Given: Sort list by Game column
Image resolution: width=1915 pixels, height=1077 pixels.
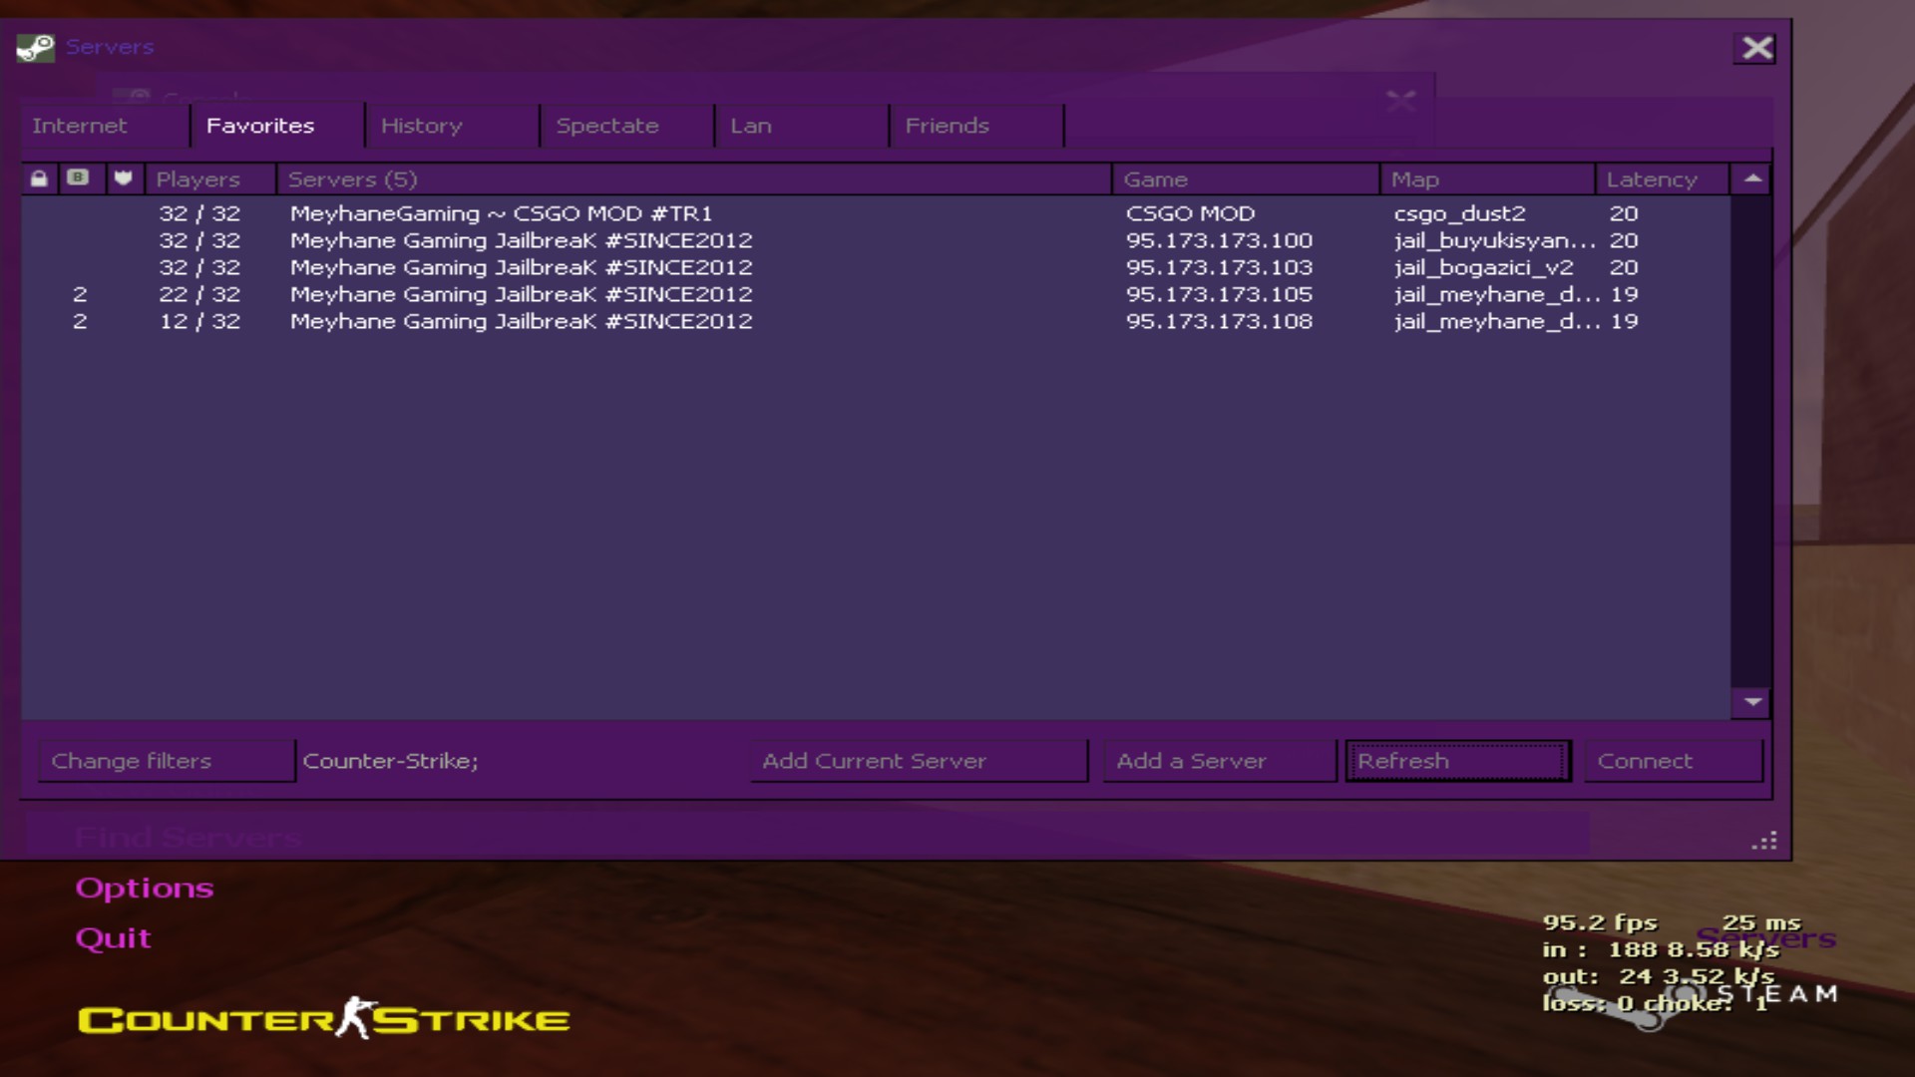Looking at the screenshot, I should (1247, 179).
